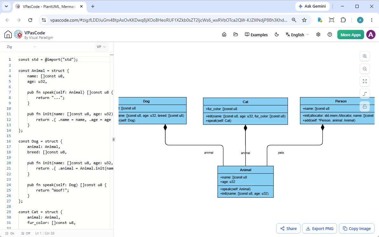Click More Apps button
The width and height of the screenshot is (379, 237).
[350, 35]
